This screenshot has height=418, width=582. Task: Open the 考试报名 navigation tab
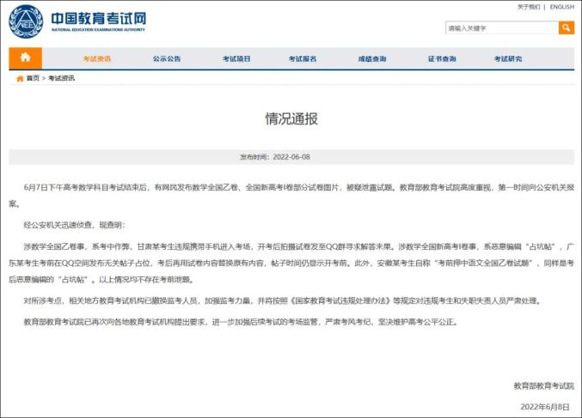pos(303,58)
